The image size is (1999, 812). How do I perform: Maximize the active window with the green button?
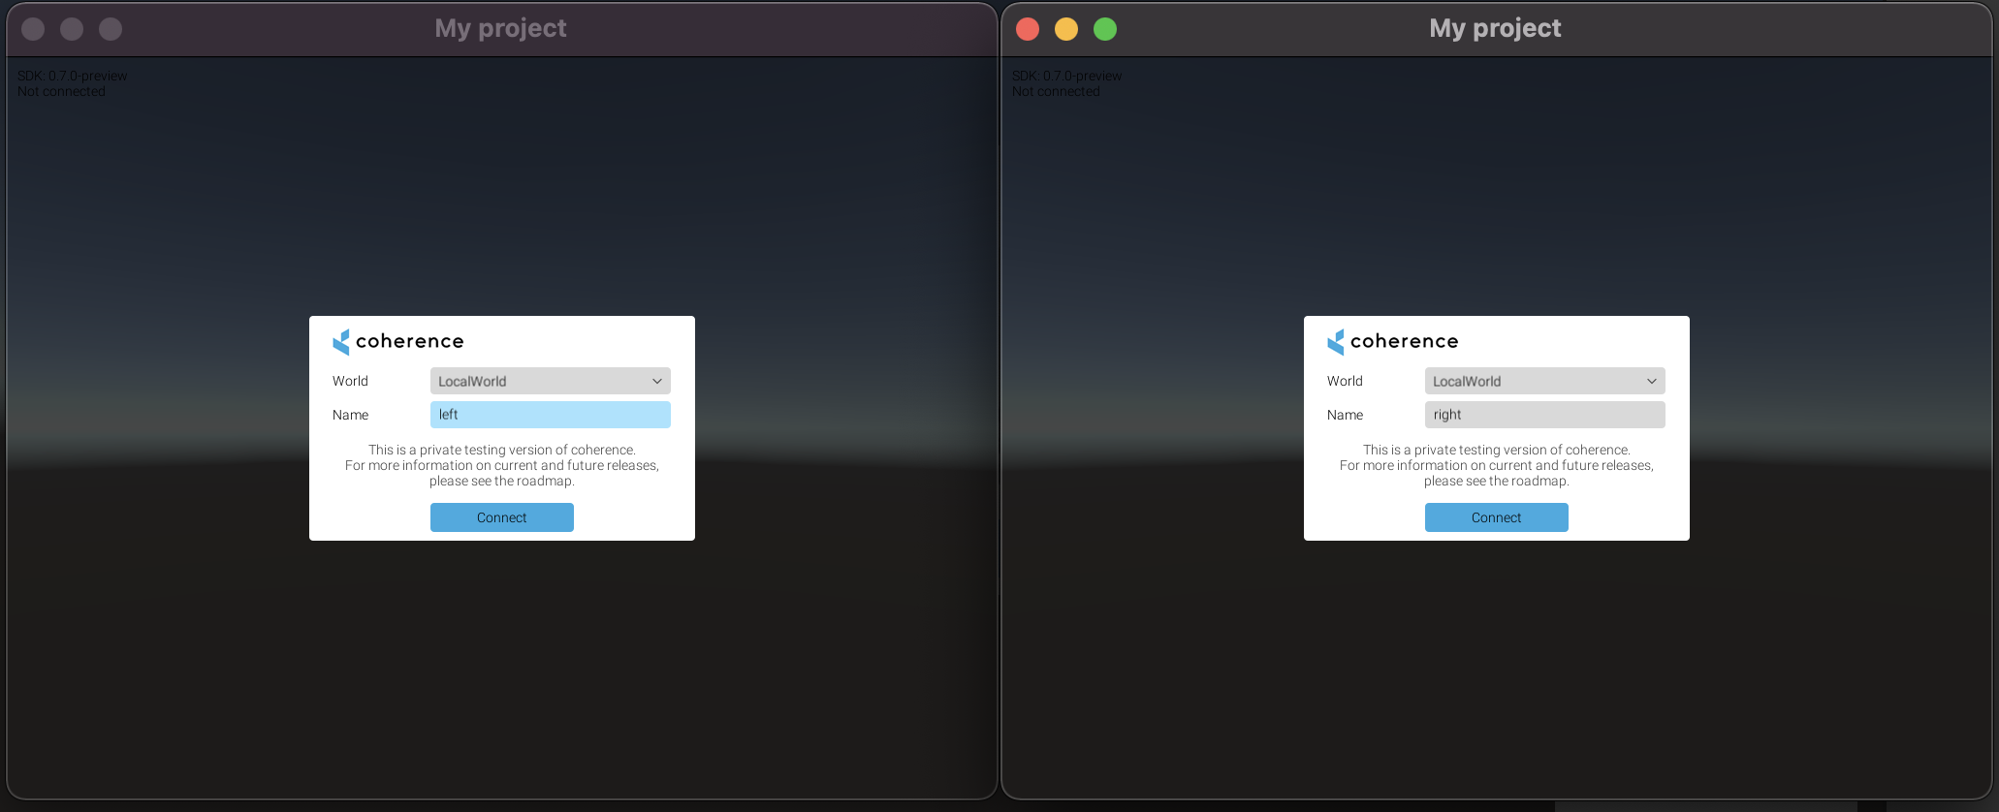tap(1105, 29)
